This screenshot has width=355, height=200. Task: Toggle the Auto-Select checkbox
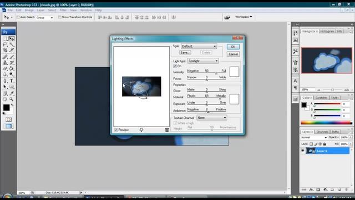tap(18, 17)
